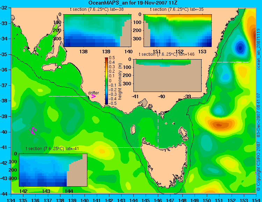Open the lon=146 temperature section inset
Image resolution: width=262 pixels, height=202 pixels.
point(167,76)
